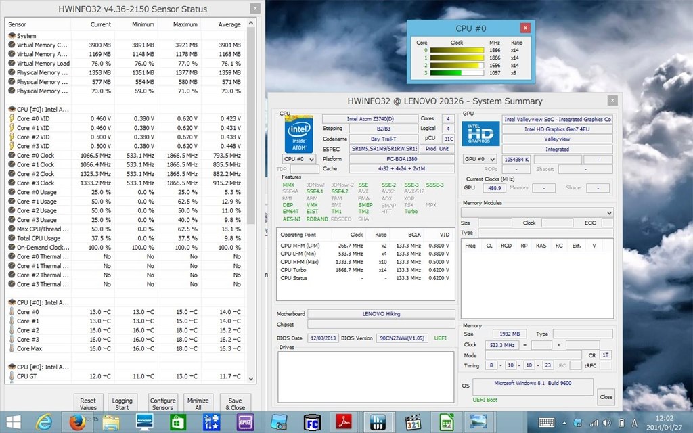
Task: Click the CPU Codename field
Action: click(x=383, y=139)
